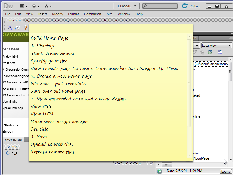This screenshot has height=175, width=233.
Task: Open the Extend Dreamweaver gear menu
Action: [36, 6]
